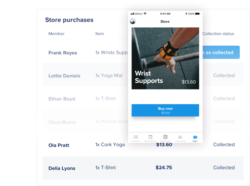Select the Member column header
The width and height of the screenshot is (250, 186).
coord(57,34)
